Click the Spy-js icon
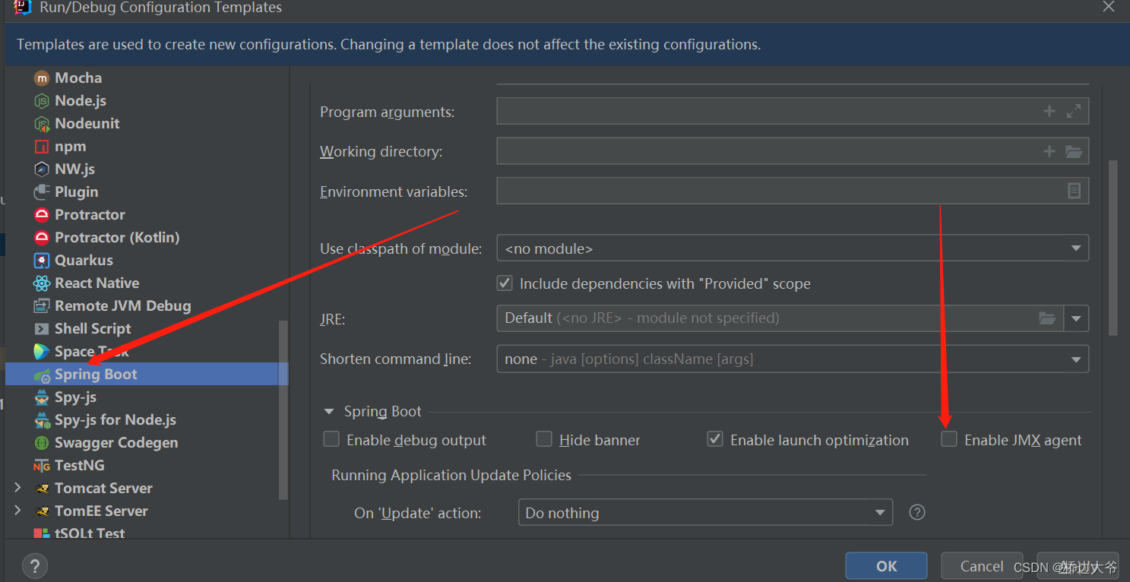Screen dimensions: 1130x582 [x=42, y=397]
